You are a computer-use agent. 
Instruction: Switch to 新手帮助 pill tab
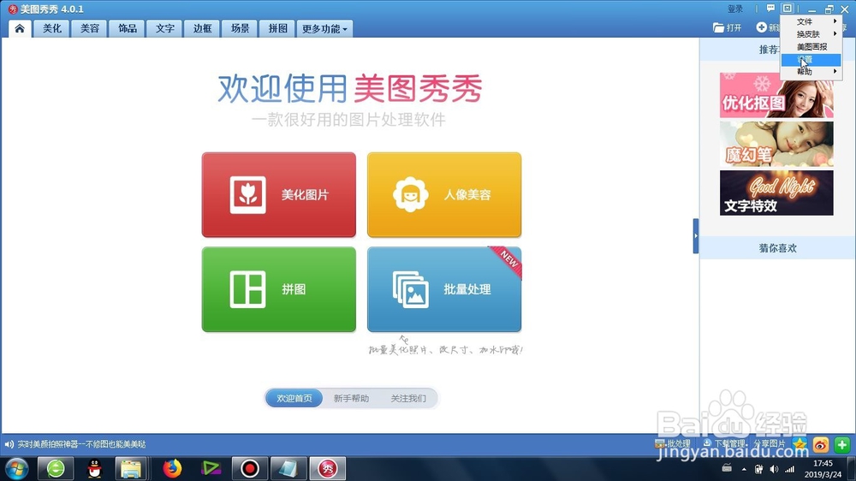tap(351, 398)
